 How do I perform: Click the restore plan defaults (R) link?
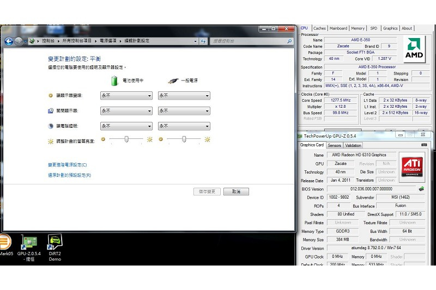pyautogui.click(x=70, y=175)
